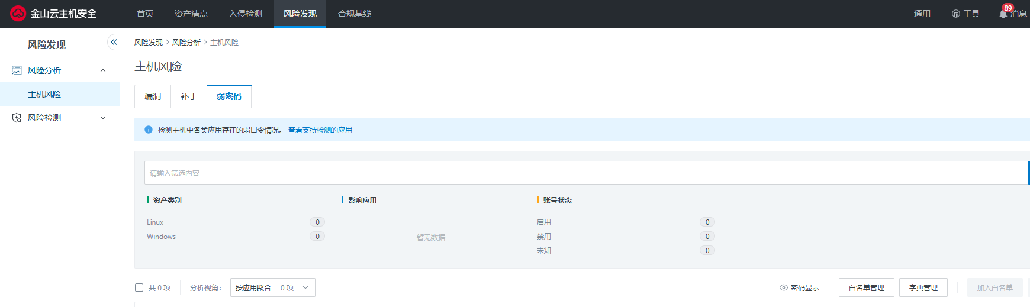Image resolution: width=1030 pixels, height=307 pixels.
Task: Click the risk detection shield icon
Action: point(17,118)
